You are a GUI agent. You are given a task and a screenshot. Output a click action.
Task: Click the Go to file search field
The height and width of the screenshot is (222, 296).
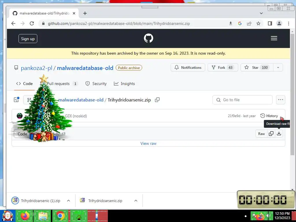243,100
